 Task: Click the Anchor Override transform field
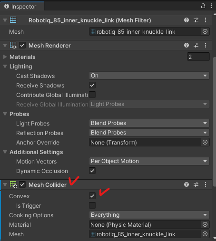(x=145, y=142)
